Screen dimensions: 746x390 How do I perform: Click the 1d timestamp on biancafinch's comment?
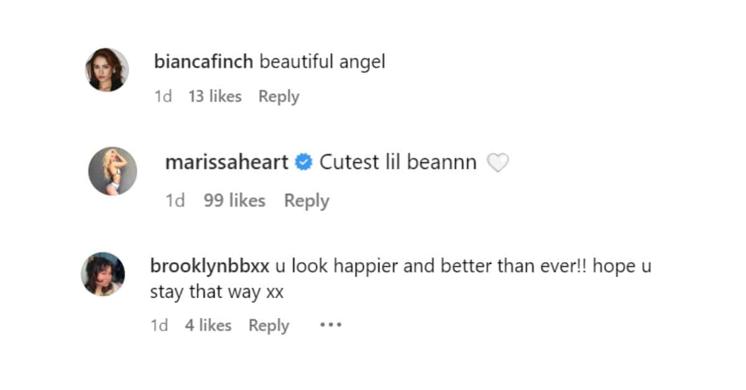point(163,96)
